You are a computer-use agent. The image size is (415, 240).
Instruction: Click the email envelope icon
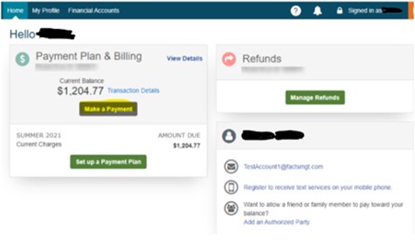click(231, 167)
